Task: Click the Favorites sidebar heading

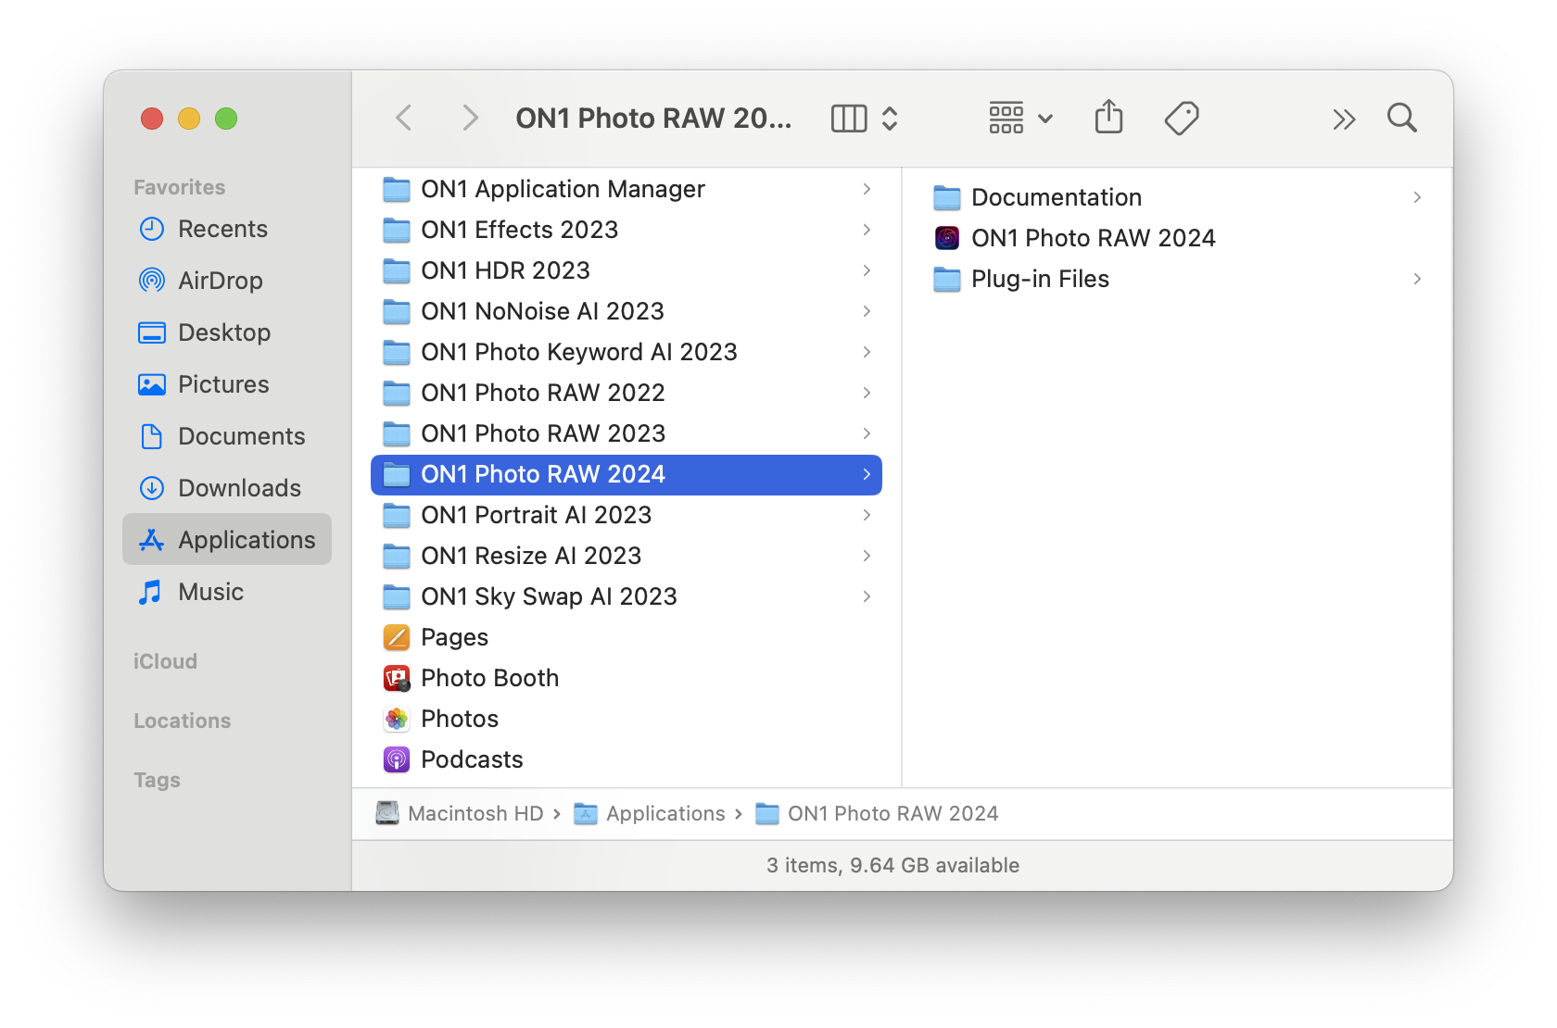Action: coord(180,187)
